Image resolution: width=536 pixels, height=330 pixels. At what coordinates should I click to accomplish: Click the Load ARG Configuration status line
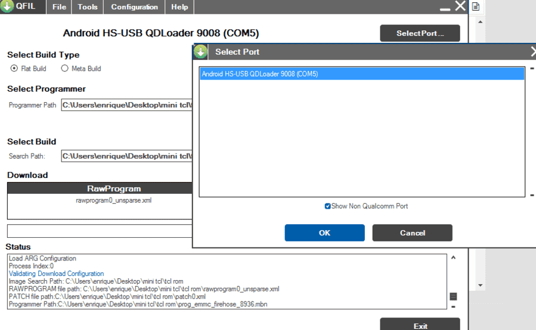pos(42,259)
